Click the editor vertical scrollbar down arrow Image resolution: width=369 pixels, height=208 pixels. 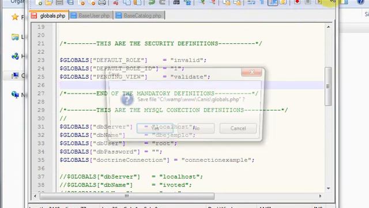click(x=328, y=188)
